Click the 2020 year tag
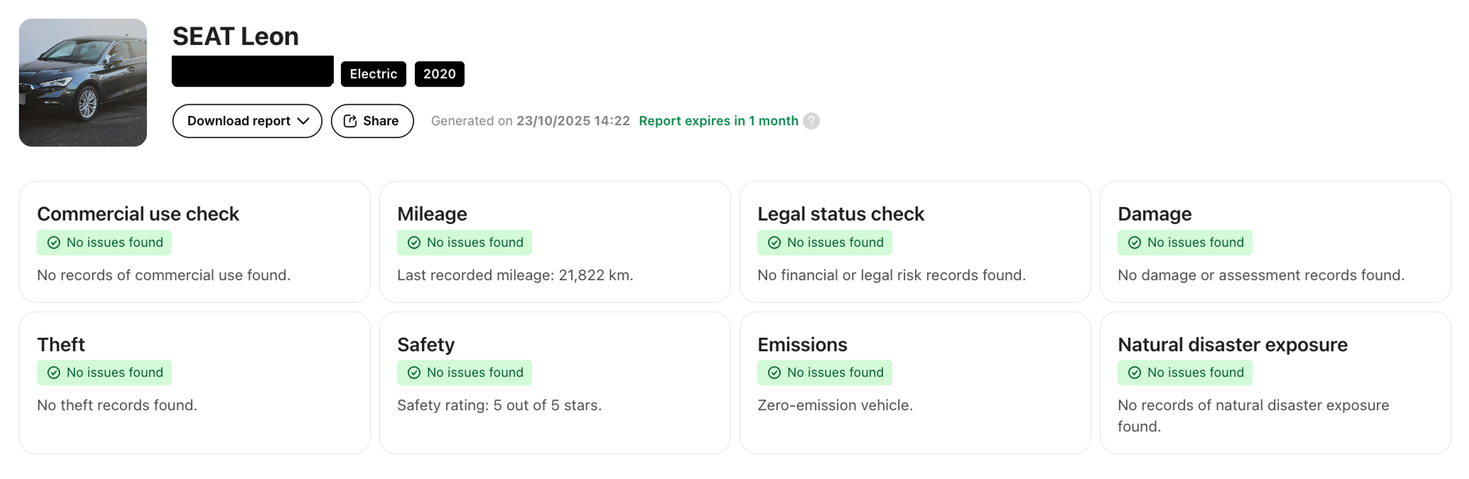1469x479 pixels. 439,74
